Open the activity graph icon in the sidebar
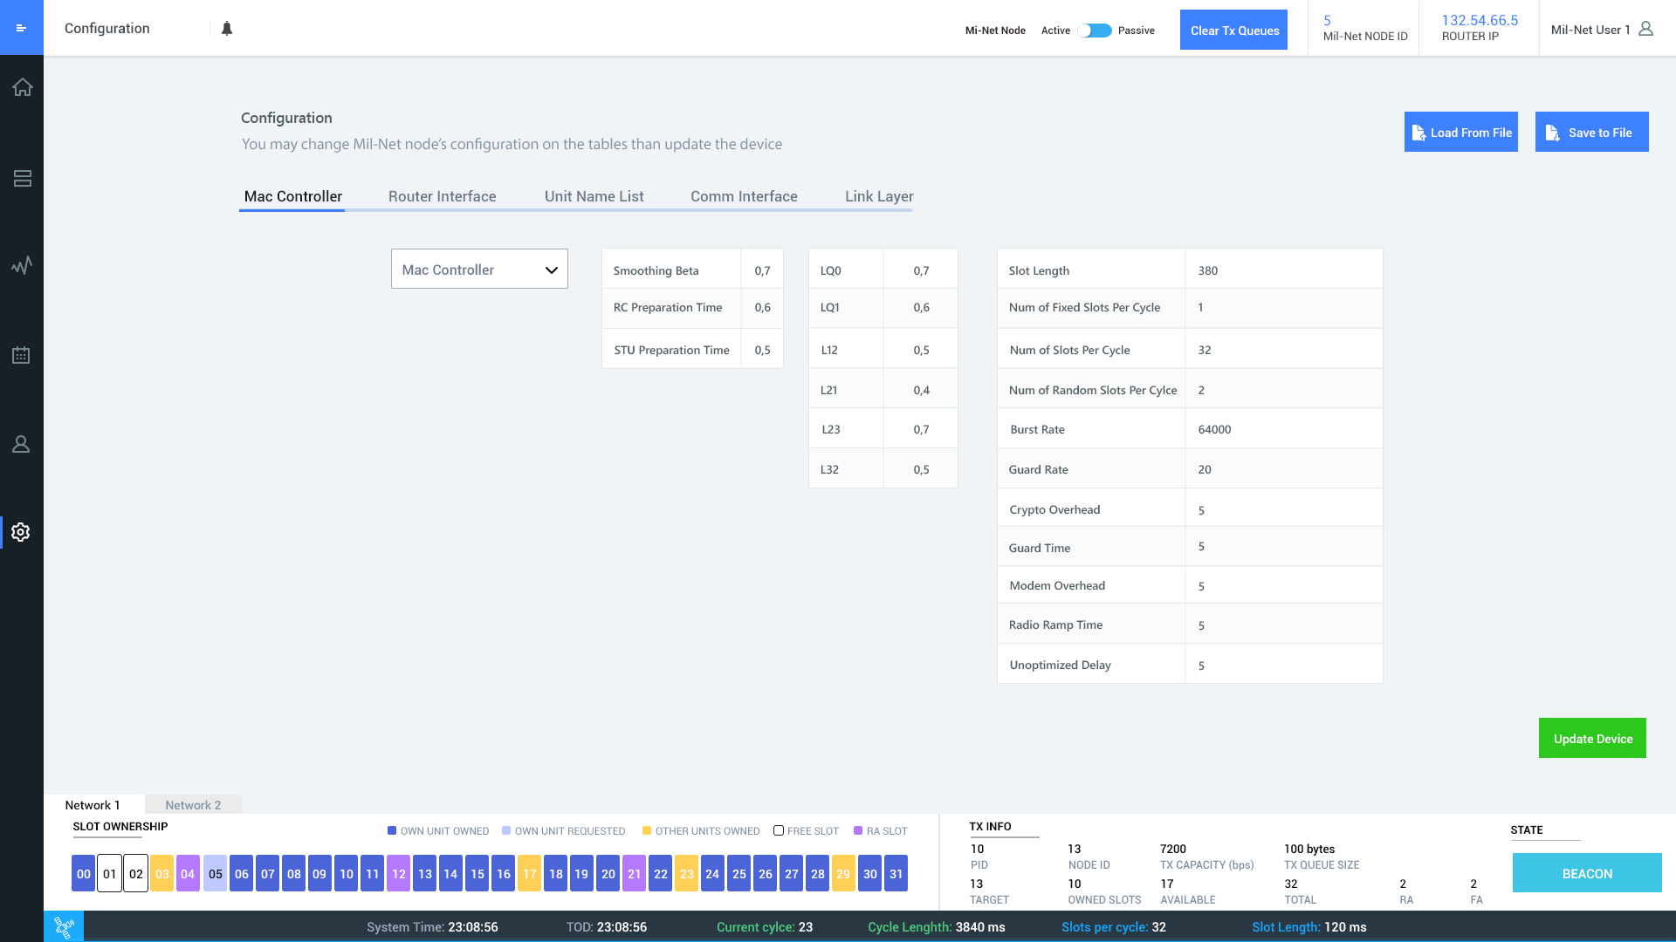This screenshot has width=1676, height=942. click(x=22, y=265)
